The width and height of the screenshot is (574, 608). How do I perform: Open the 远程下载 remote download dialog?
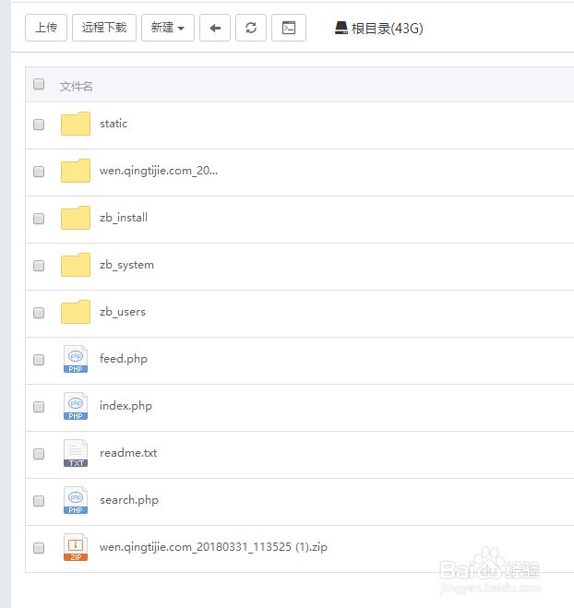click(x=104, y=28)
